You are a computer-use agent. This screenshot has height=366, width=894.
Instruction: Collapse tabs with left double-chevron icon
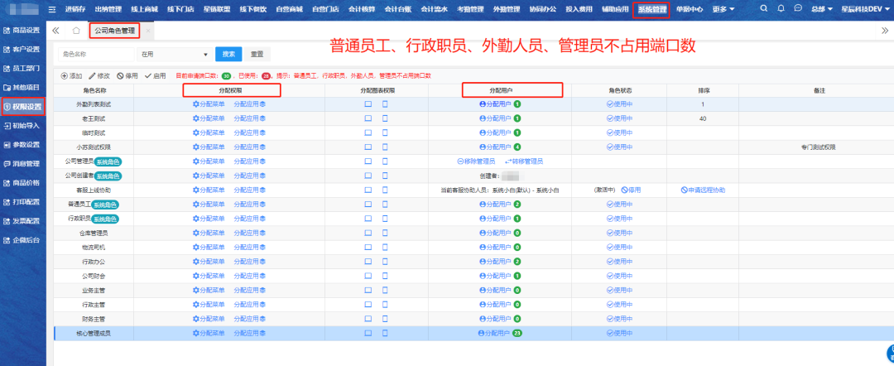click(x=56, y=30)
